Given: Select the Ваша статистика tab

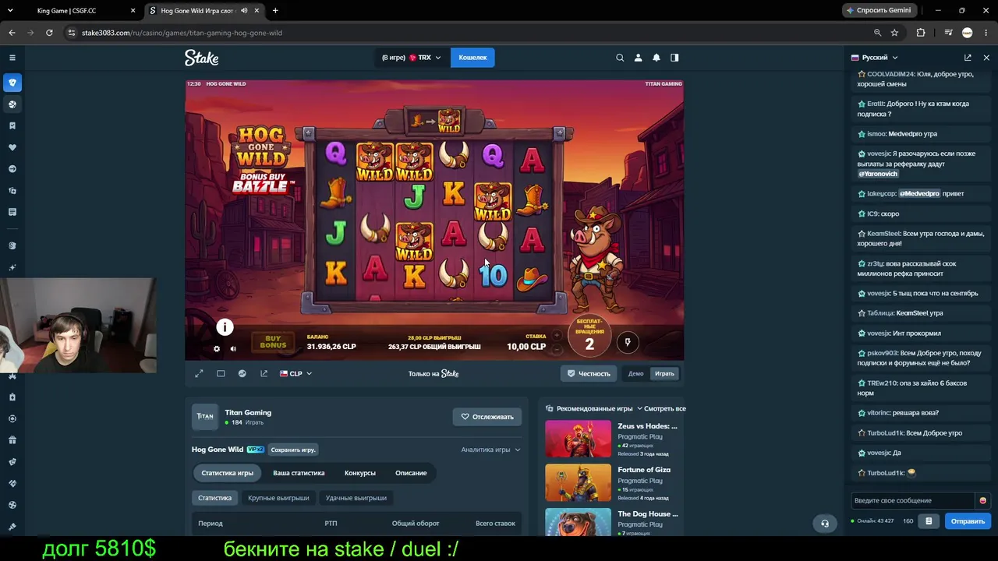Looking at the screenshot, I should click(x=299, y=473).
